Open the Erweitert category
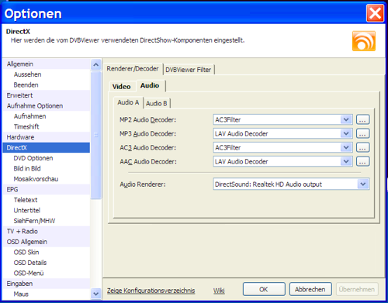 pyautogui.click(x=47, y=95)
